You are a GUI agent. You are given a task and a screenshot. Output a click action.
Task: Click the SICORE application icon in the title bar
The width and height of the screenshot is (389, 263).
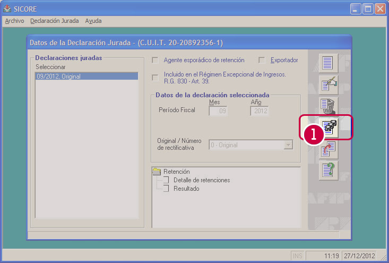pos(7,9)
